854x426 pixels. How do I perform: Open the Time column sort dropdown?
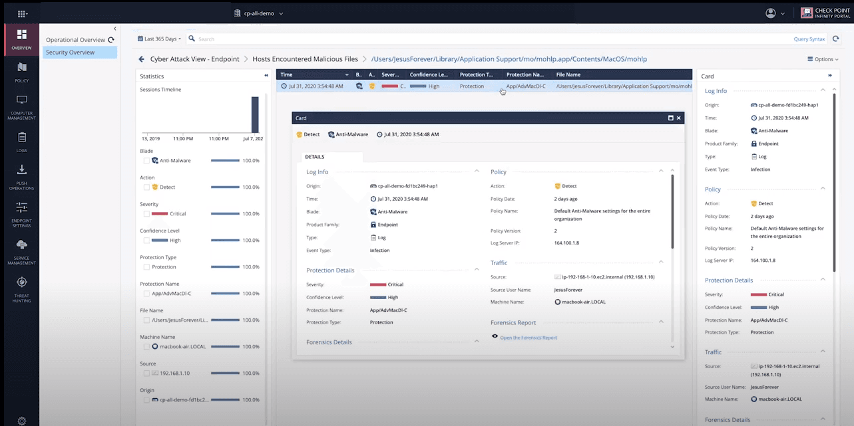pos(347,75)
